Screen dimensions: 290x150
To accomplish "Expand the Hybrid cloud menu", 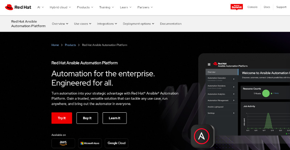I will [x=60, y=7].
